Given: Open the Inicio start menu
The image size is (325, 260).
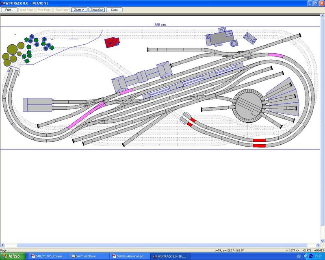Looking at the screenshot, I should [13, 256].
